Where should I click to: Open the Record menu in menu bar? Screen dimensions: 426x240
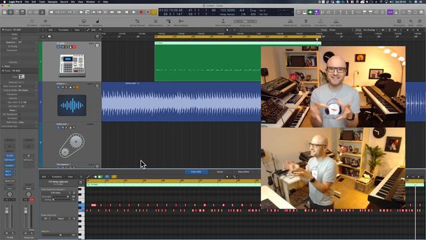click(x=64, y=1)
